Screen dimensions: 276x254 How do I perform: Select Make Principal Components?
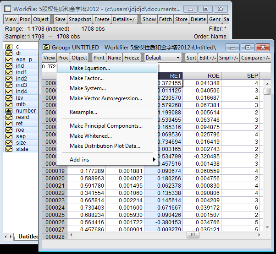coord(107,126)
